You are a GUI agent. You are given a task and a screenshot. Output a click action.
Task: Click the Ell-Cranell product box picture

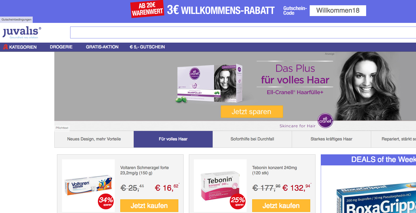(x=209, y=83)
